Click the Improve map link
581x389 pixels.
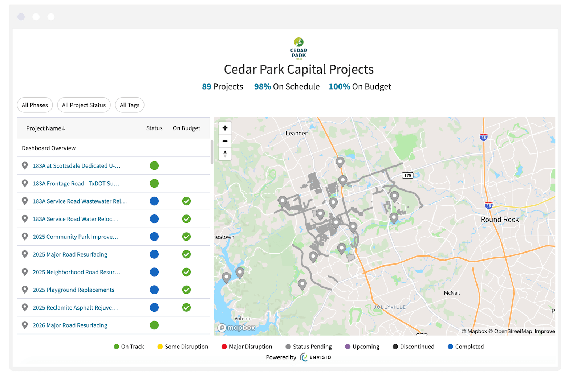coord(545,331)
